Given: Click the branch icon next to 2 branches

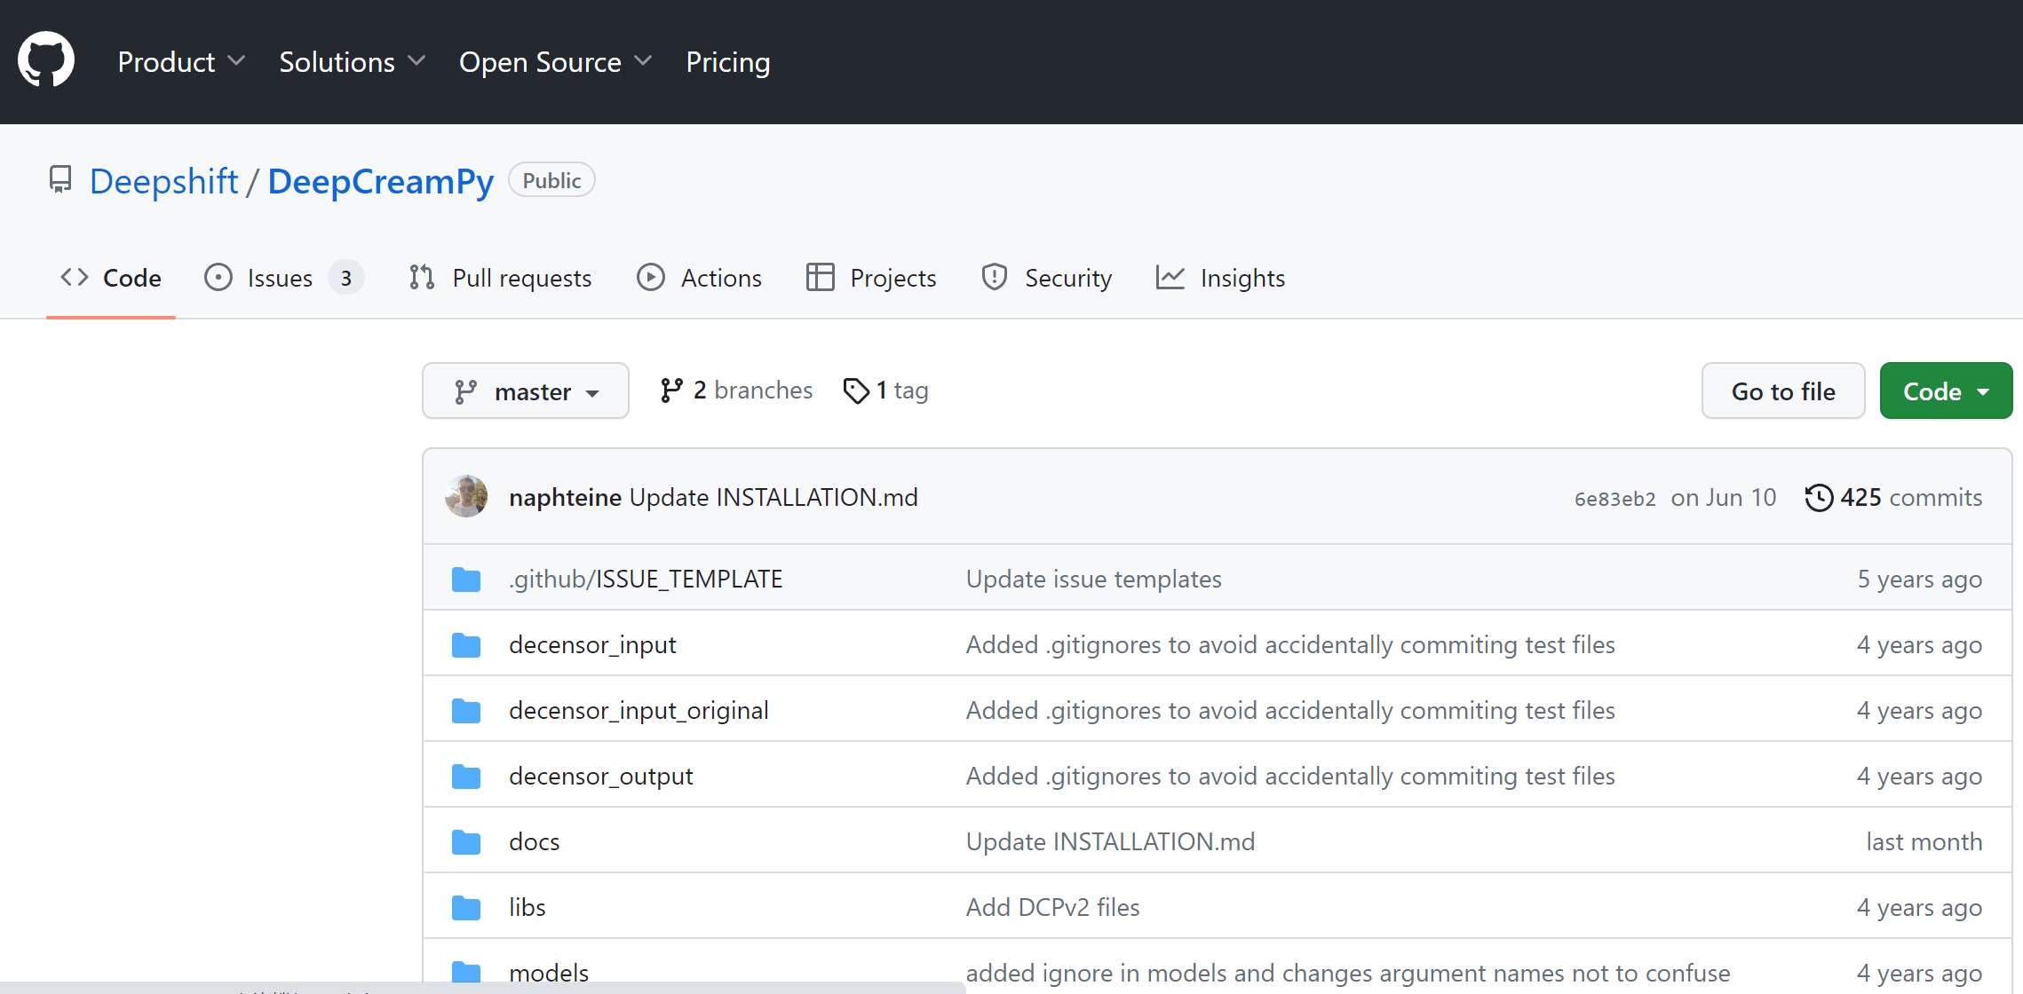Looking at the screenshot, I should point(671,390).
